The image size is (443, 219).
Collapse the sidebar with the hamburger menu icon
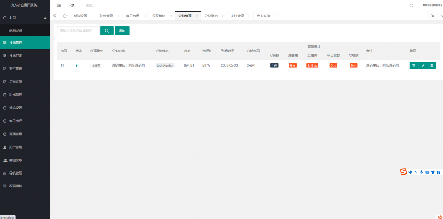59,6
